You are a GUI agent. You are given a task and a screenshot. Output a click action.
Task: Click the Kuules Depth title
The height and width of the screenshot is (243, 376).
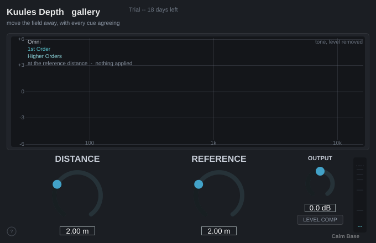pyautogui.click(x=35, y=12)
